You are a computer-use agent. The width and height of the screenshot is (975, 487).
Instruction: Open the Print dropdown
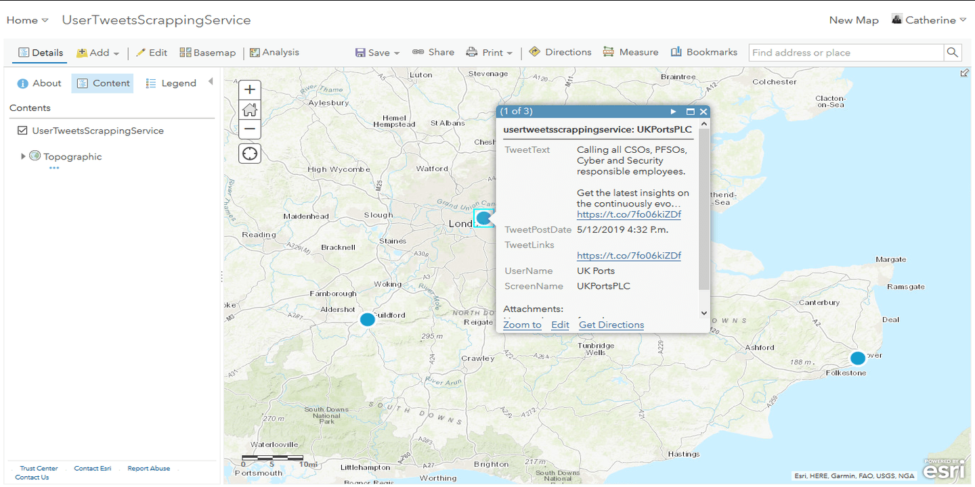coord(490,53)
